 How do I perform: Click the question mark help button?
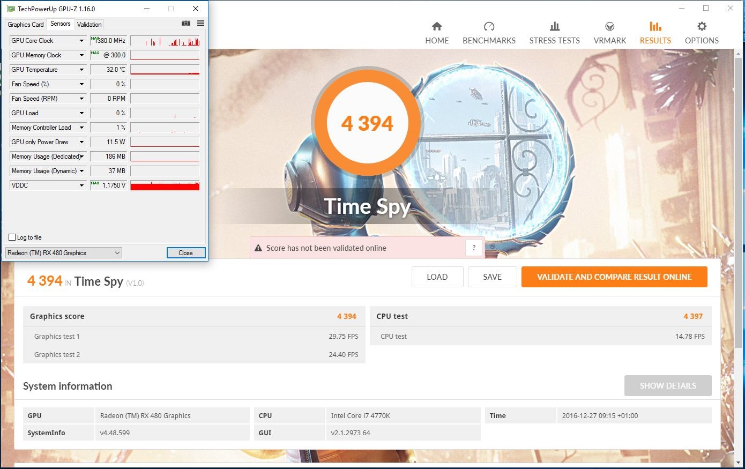[474, 248]
